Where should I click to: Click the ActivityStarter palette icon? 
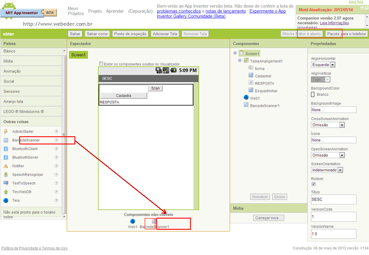pos(6,132)
